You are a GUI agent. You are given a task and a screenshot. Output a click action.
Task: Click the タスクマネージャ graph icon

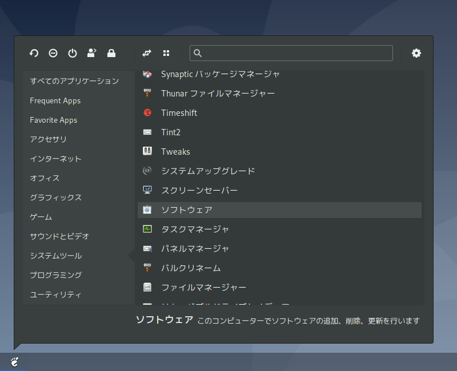pyautogui.click(x=147, y=229)
